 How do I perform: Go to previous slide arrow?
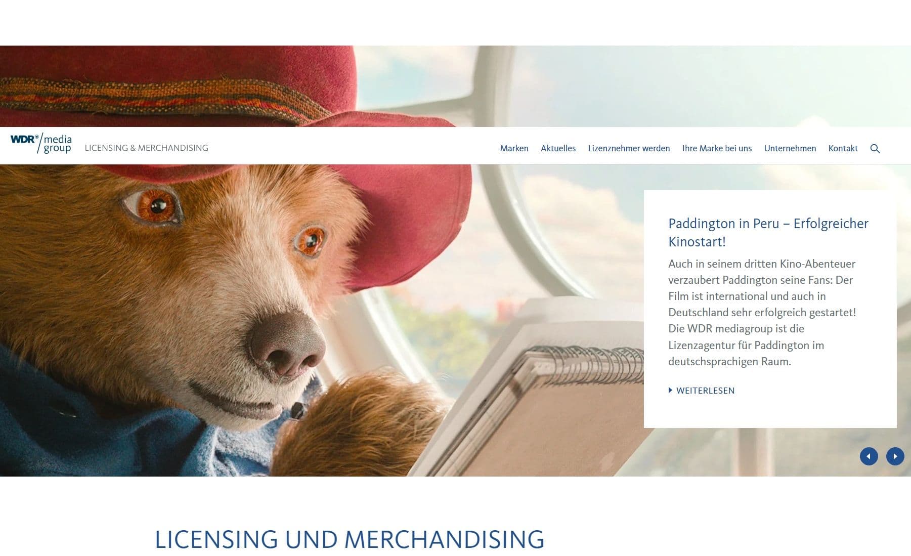pyautogui.click(x=869, y=456)
